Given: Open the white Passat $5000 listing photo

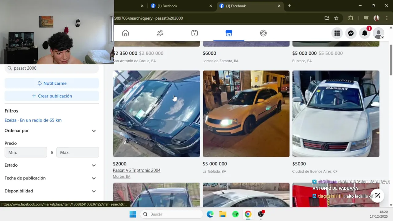Looking at the screenshot, I should [x=336, y=114].
